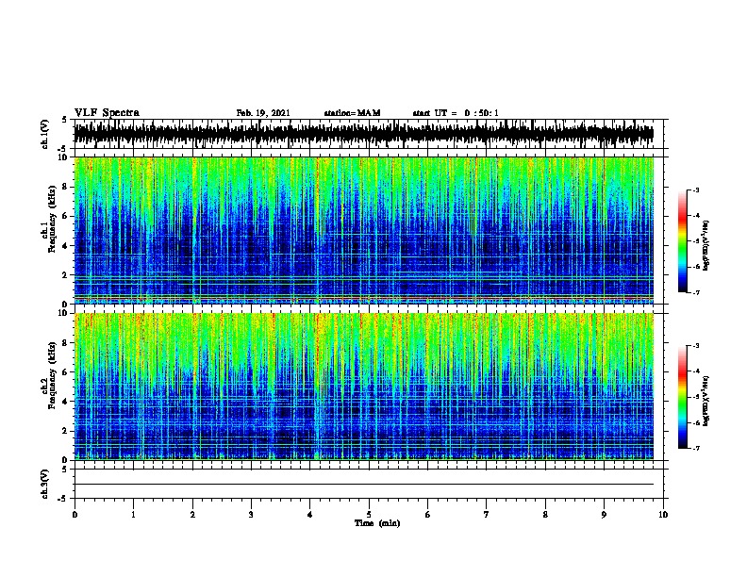Click the ch.3(V) axis label
The width and height of the screenshot is (747, 577).
(x=45, y=484)
